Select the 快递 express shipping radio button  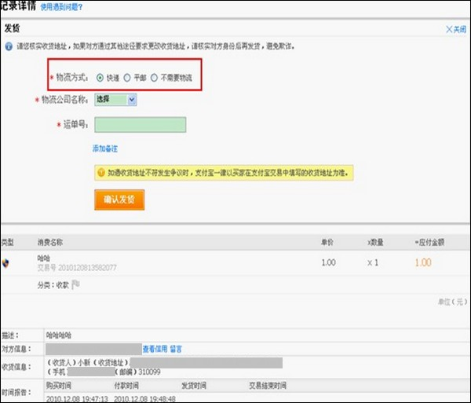pyautogui.click(x=100, y=78)
